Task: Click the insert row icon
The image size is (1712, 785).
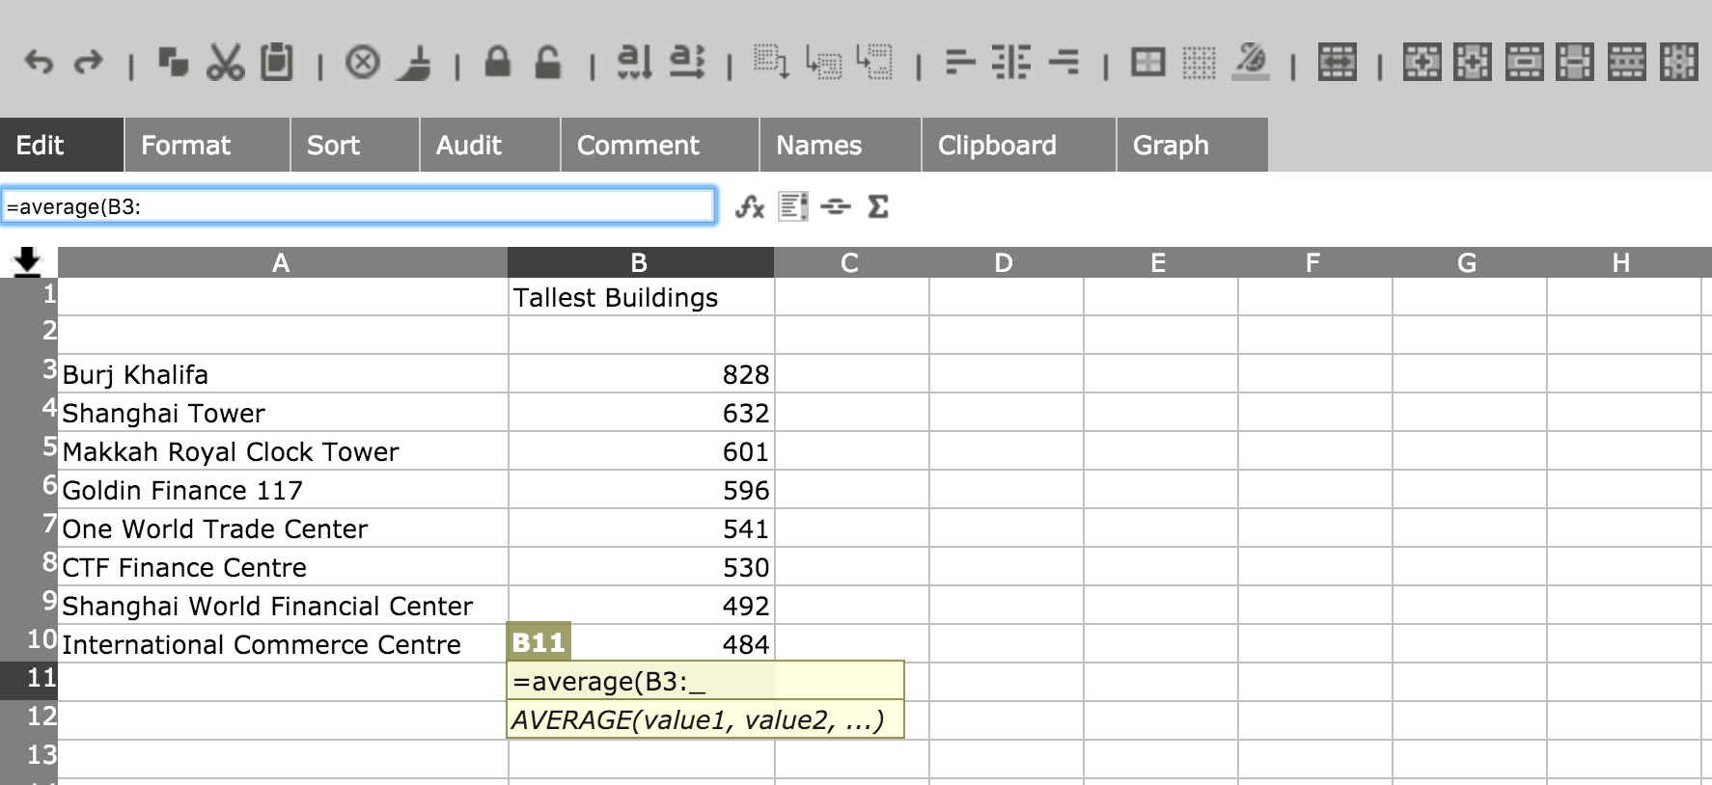Action: pyautogui.click(x=1422, y=63)
